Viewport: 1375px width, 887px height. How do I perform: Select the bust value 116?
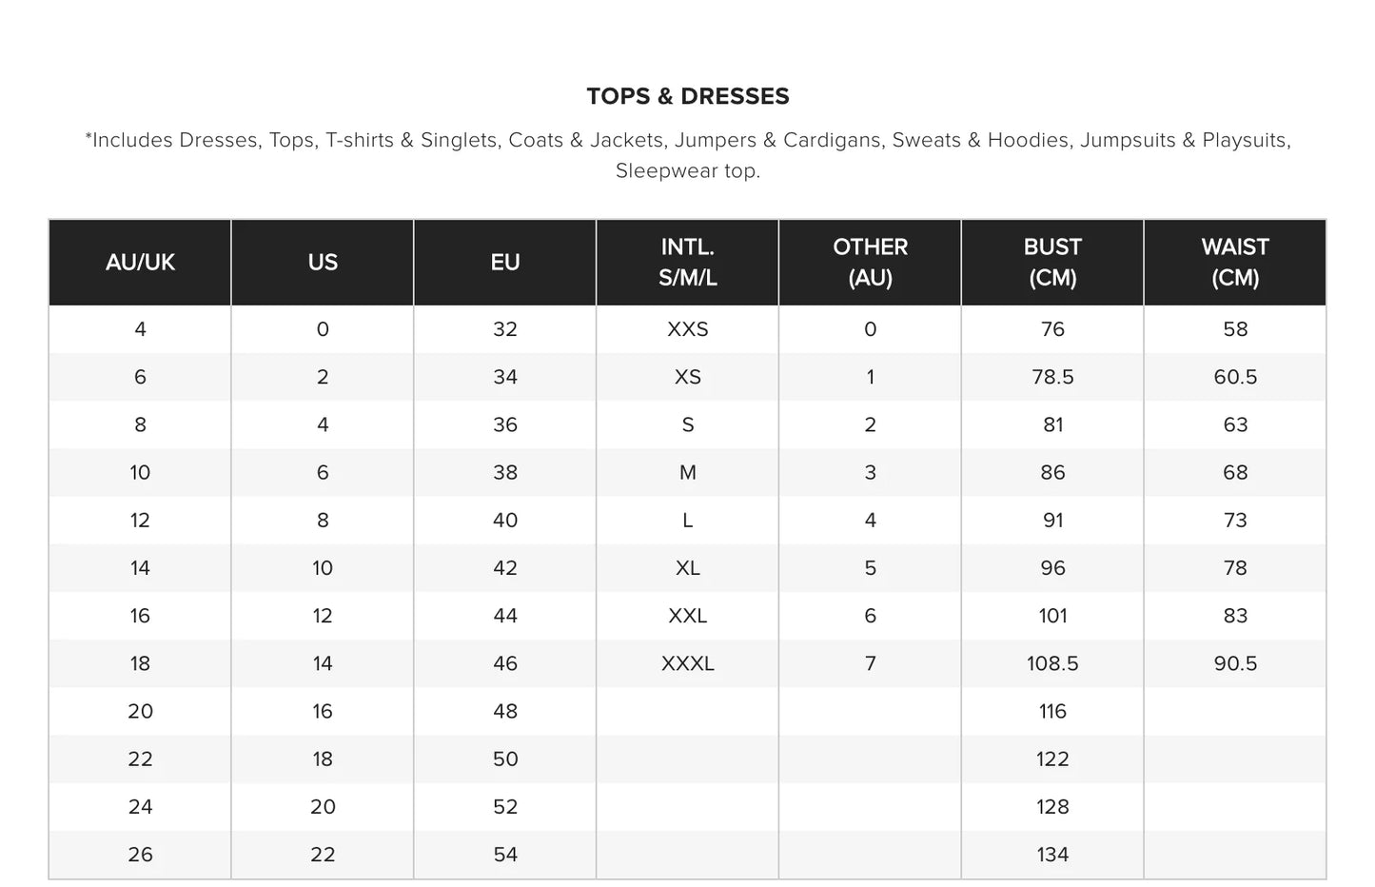point(1052,711)
